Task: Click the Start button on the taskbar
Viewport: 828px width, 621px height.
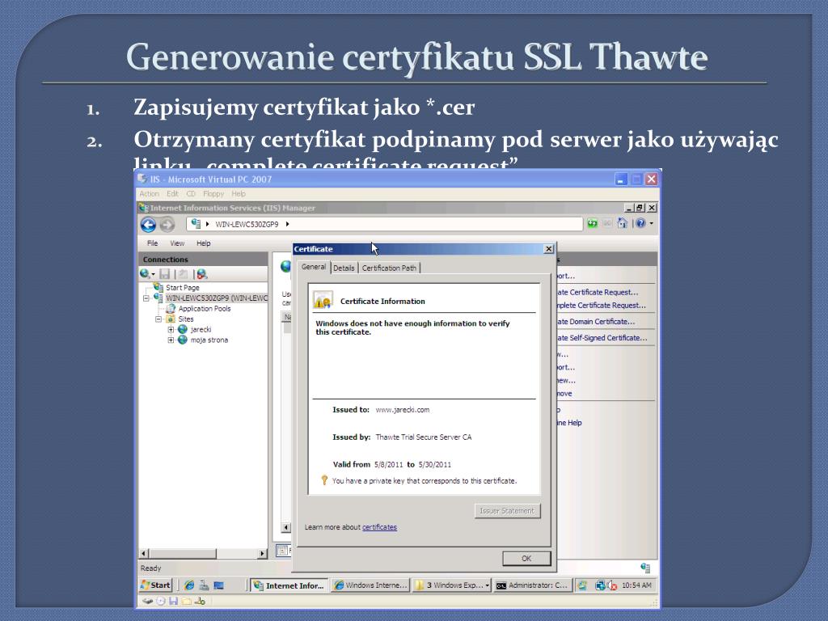Action: click(x=156, y=585)
